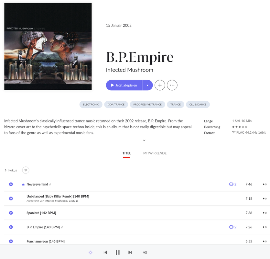Image resolution: width=270 pixels, height=259 pixels.
Task: Click the 15 Januar 2002 release date
Action: click(x=119, y=25)
